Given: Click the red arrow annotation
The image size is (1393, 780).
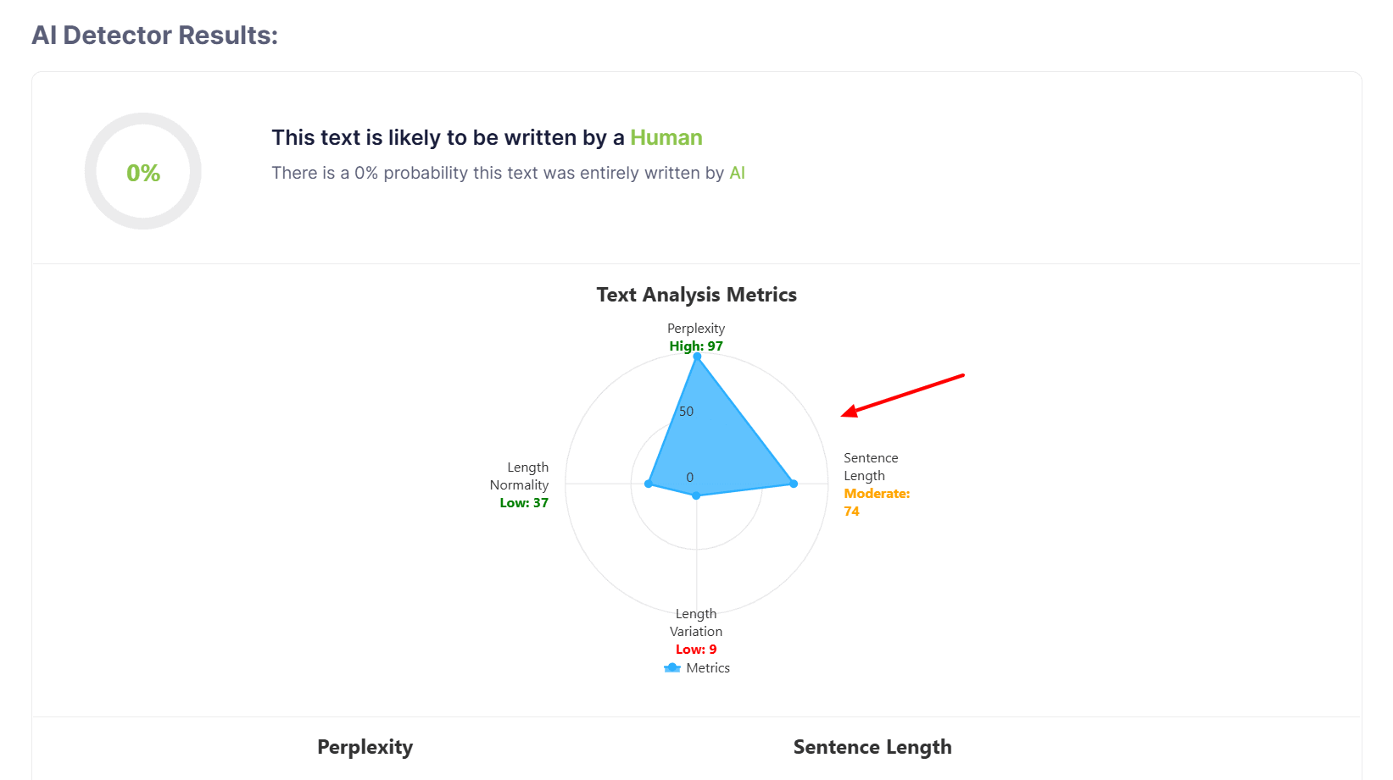Looking at the screenshot, I should (x=902, y=396).
